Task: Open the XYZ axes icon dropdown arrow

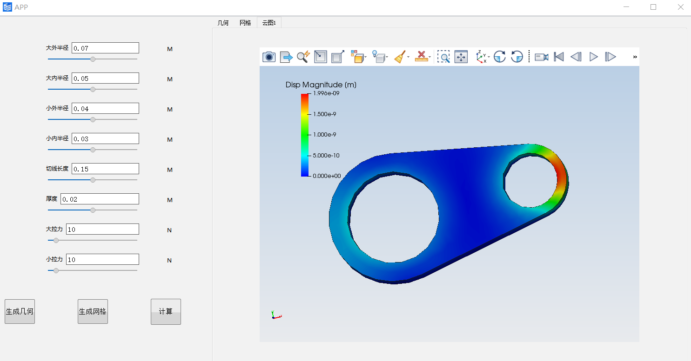Action: (489, 57)
